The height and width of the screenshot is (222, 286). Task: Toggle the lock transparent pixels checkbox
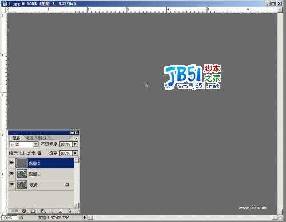[x=22, y=153]
